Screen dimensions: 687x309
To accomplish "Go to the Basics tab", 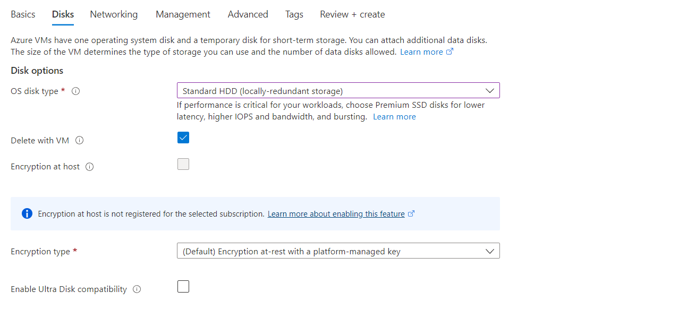I will [23, 14].
